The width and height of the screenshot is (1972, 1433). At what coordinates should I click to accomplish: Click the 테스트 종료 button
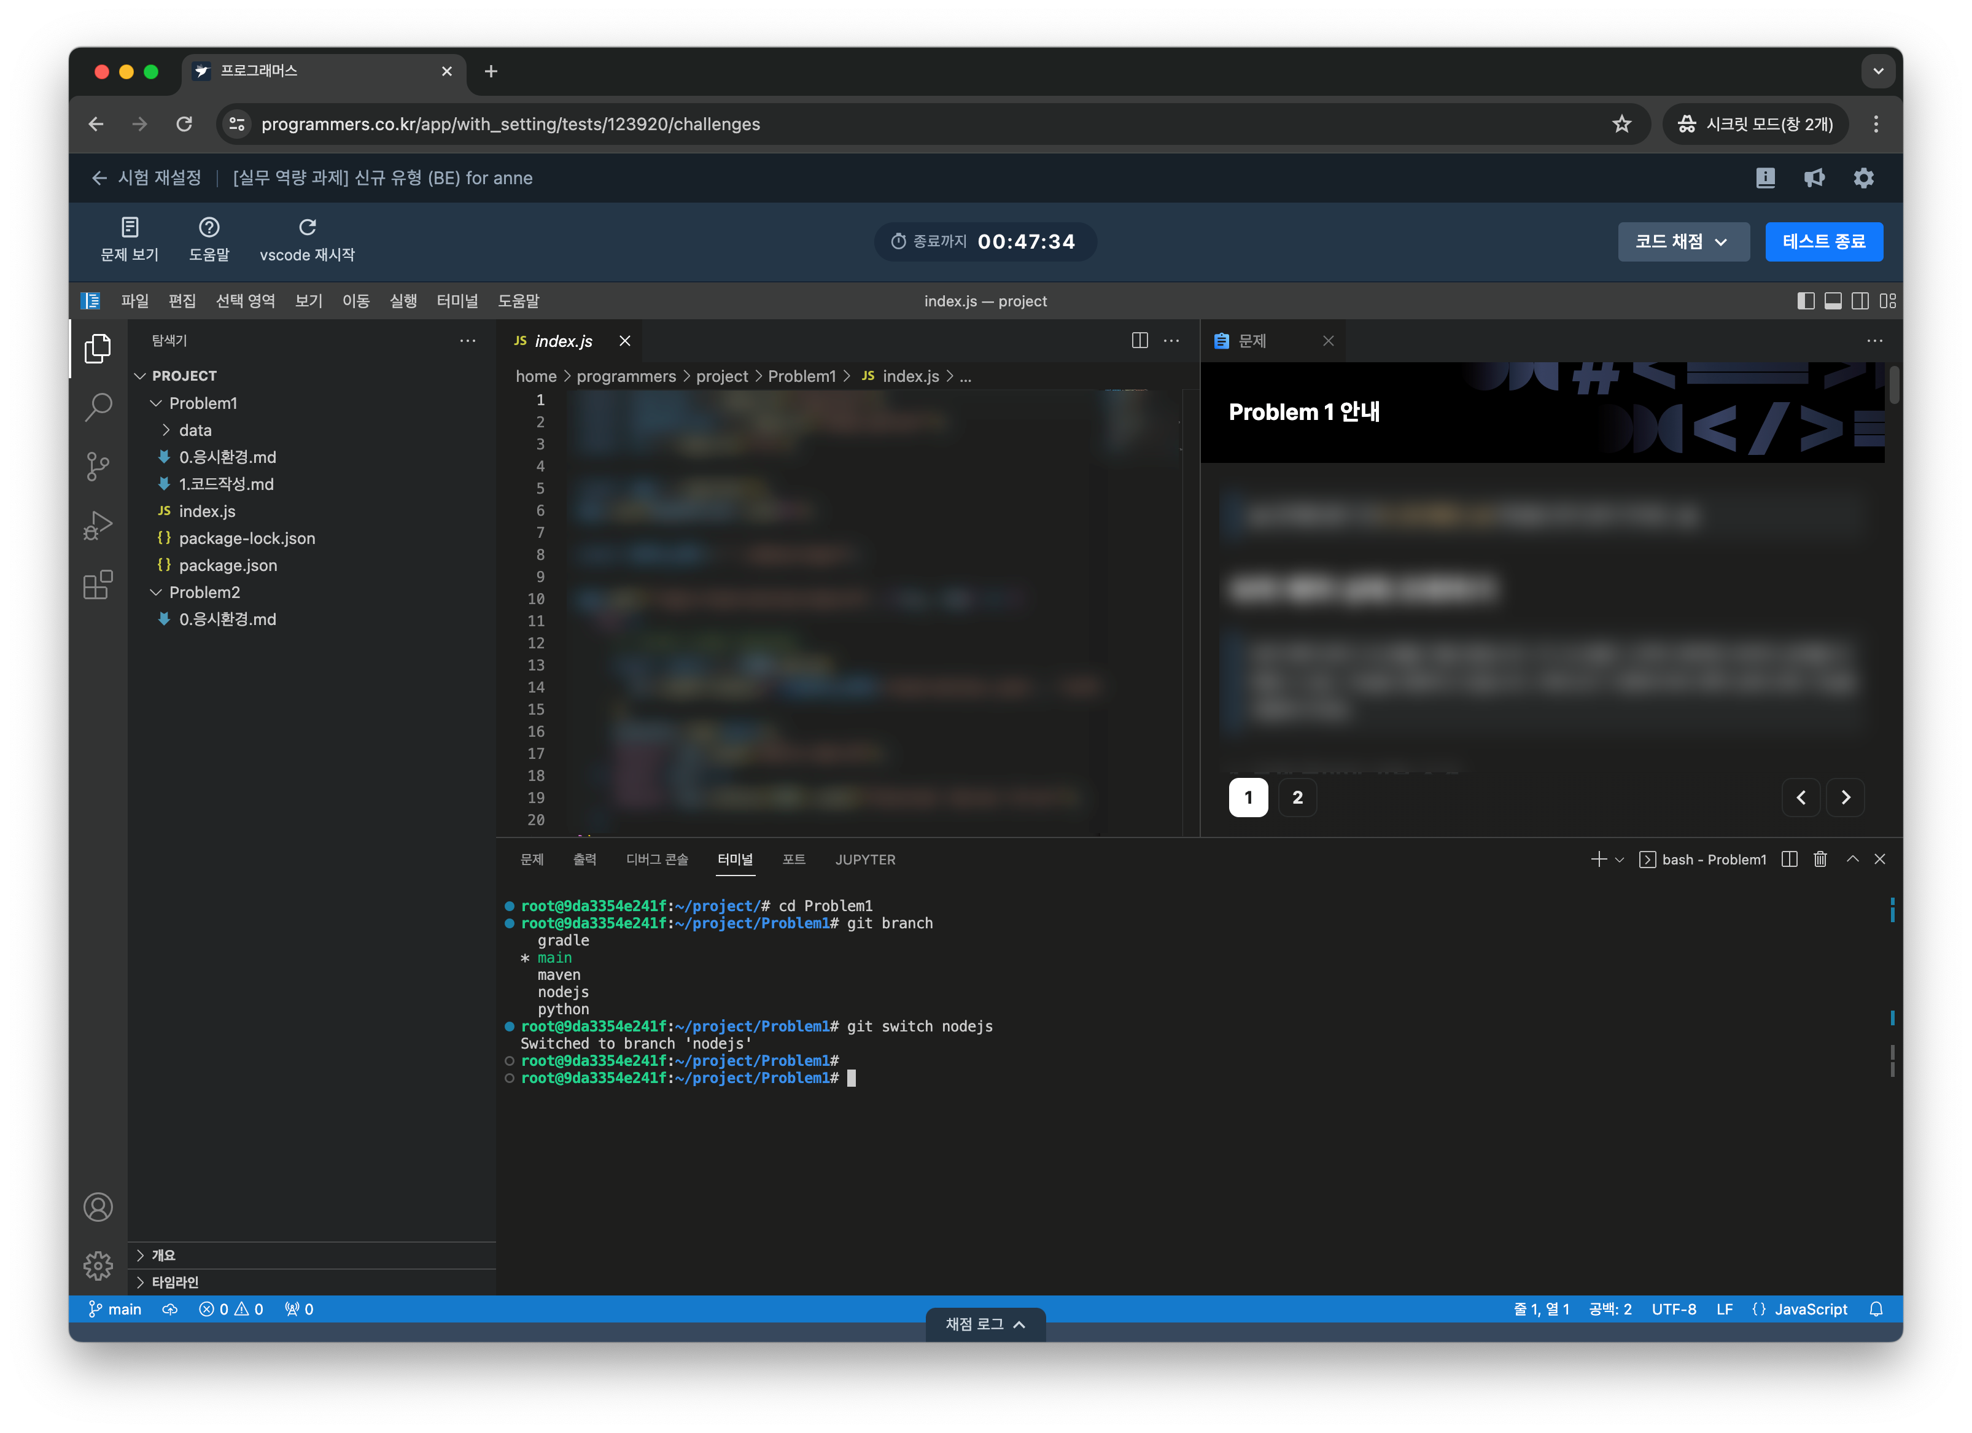click(x=1823, y=242)
